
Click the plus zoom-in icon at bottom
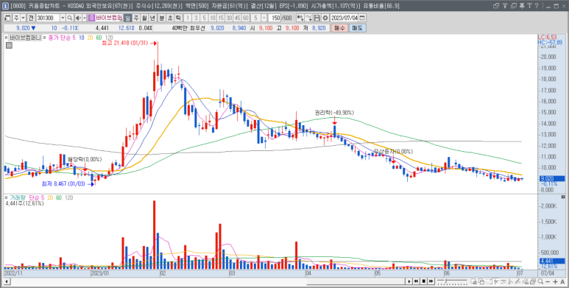coord(555,281)
